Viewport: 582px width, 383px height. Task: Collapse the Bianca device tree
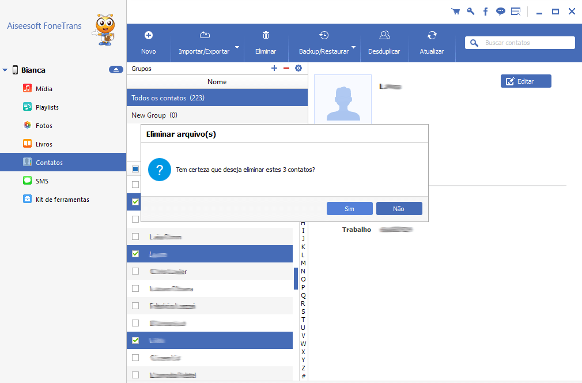click(x=5, y=70)
